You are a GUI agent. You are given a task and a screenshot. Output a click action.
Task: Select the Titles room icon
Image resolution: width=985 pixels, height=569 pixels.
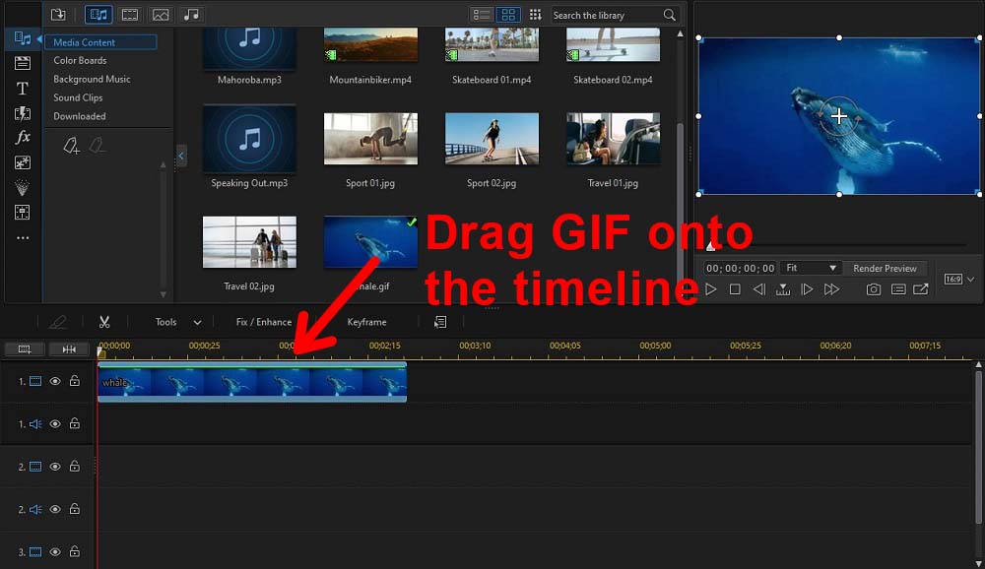pos(22,88)
